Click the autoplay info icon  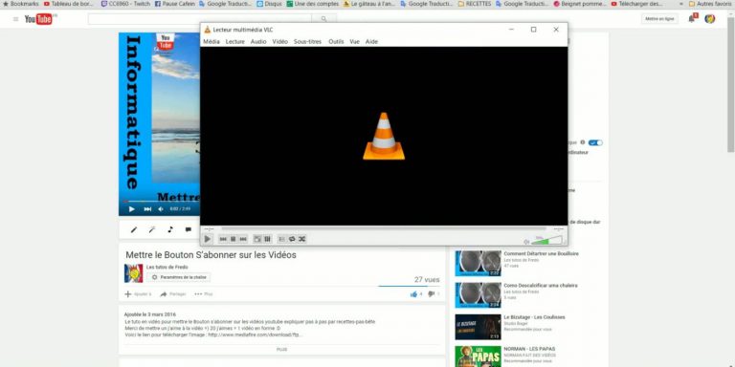coord(583,142)
